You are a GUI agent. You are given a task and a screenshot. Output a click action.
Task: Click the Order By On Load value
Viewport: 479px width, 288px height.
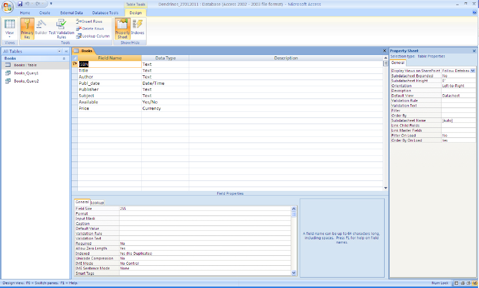458,140
